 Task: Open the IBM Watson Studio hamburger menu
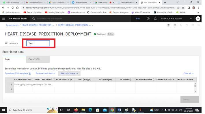3,19
